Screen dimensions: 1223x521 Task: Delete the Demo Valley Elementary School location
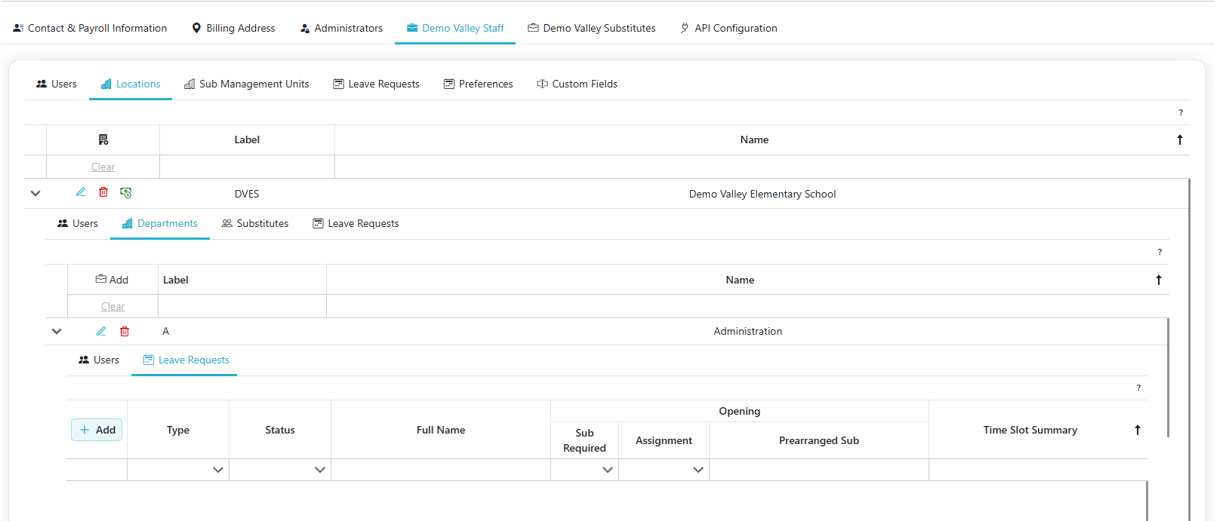click(x=103, y=192)
